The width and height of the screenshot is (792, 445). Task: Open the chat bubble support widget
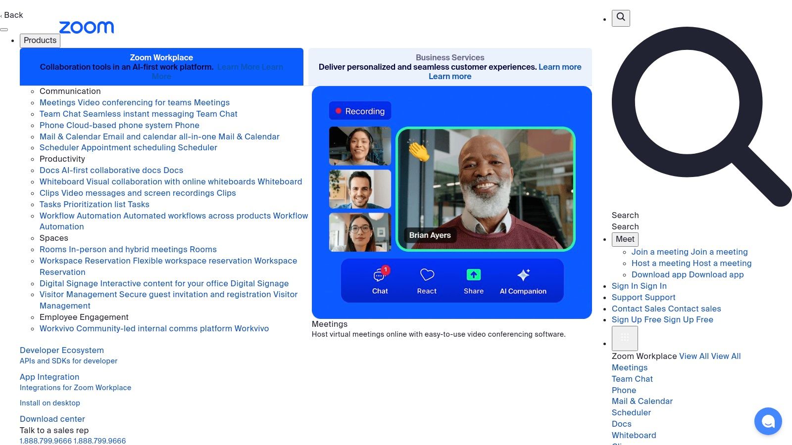tap(768, 421)
